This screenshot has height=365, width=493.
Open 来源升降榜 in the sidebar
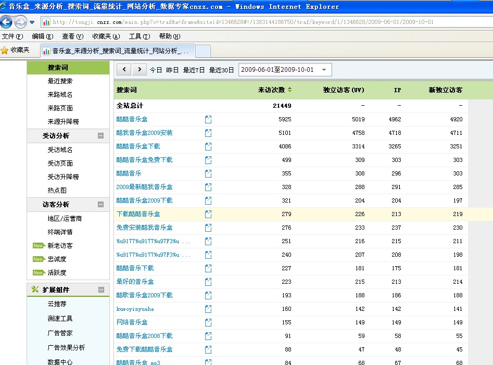point(63,122)
